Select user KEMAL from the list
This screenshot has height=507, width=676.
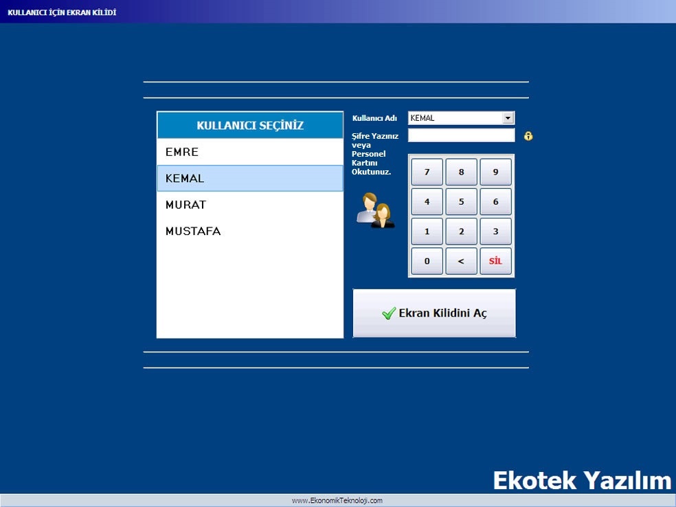point(250,178)
